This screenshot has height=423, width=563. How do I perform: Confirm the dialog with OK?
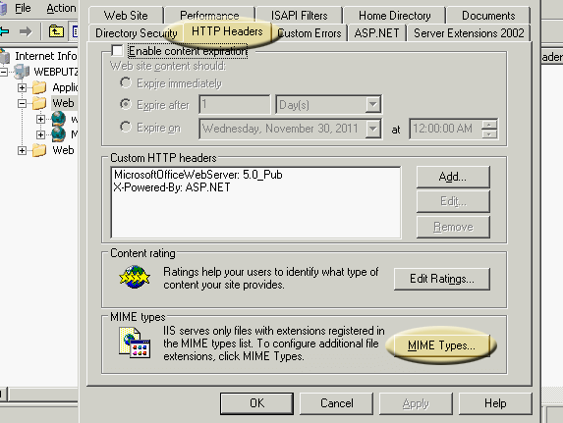pyautogui.click(x=256, y=403)
